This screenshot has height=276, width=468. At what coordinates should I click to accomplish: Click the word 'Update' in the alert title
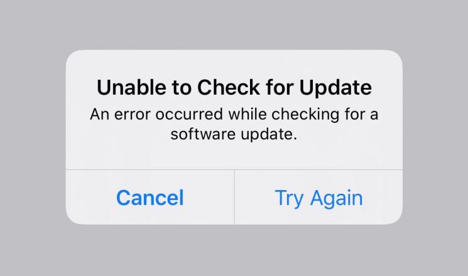[335, 88]
